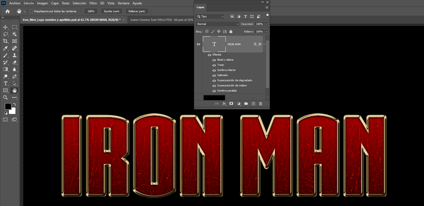Select the Brush tool
Viewport: 424px width, 206px height.
(x=5, y=55)
